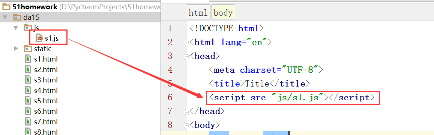
Task: Click the js folder icon
Action: pyautogui.click(x=28, y=28)
